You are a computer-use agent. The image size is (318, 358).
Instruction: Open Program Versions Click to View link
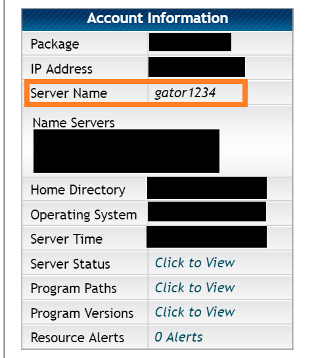[195, 311]
